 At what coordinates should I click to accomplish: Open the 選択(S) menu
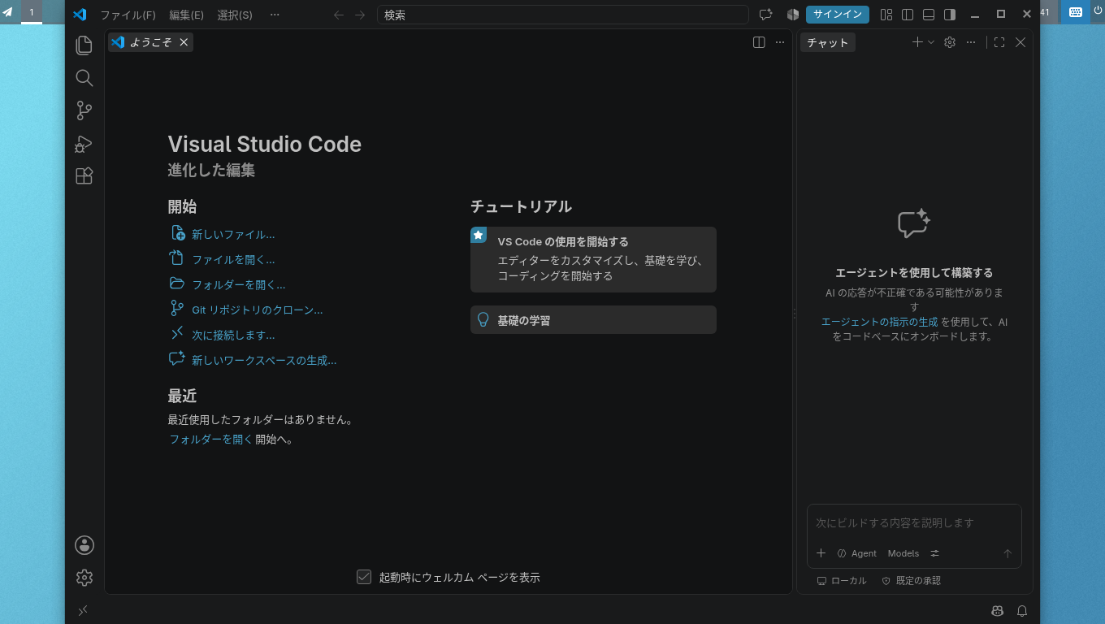click(x=235, y=15)
